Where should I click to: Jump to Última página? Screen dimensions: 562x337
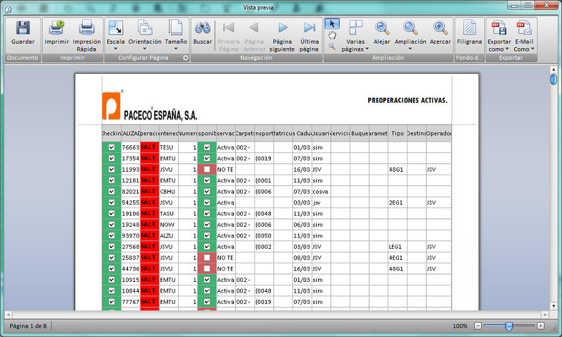pos(309,36)
